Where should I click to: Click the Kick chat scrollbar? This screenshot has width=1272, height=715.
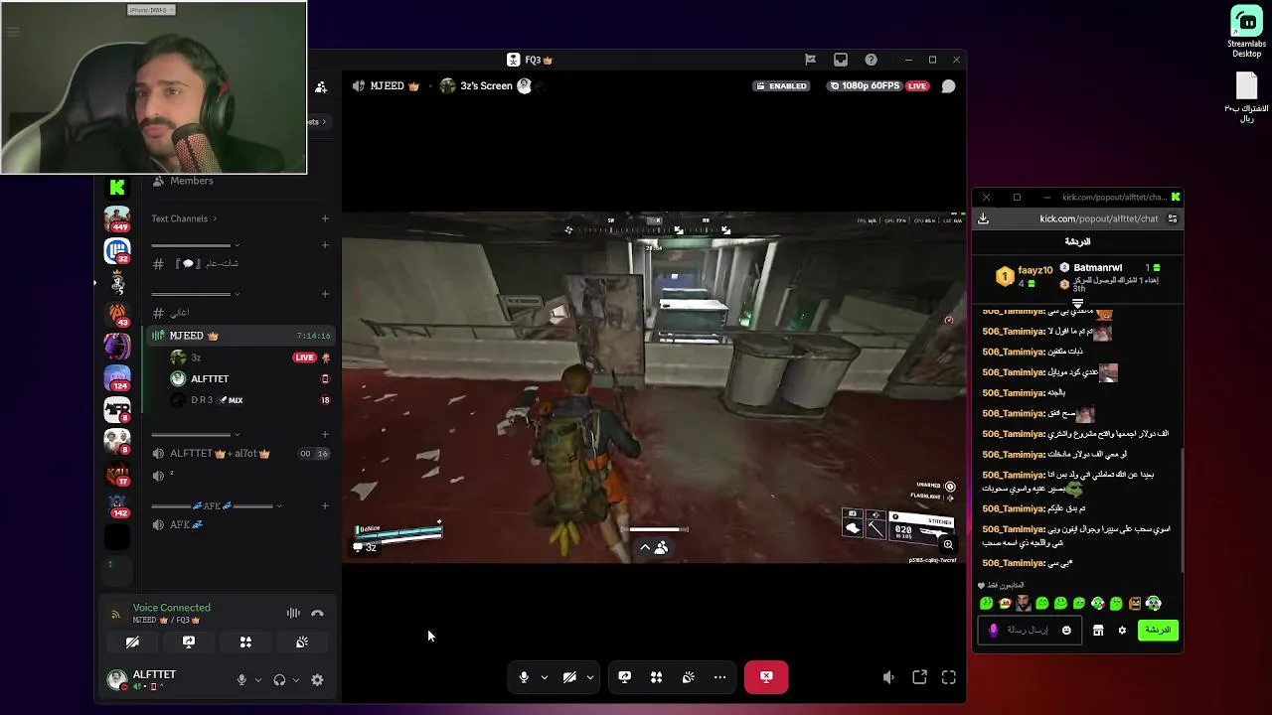tap(1182, 509)
